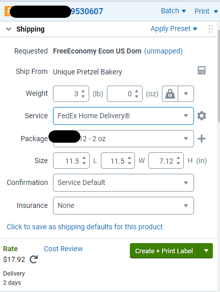Open the rate calculator icon
Screen dimensions: 220x292
pos(202,70)
